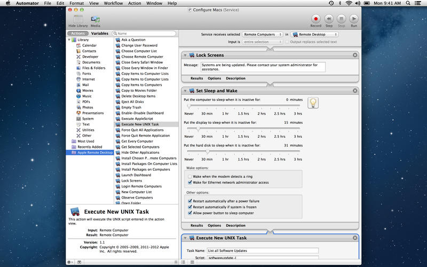Image resolution: width=427 pixels, height=267 pixels.
Task: Click Description under Set Sleep and Wake
Action: [x=235, y=225]
